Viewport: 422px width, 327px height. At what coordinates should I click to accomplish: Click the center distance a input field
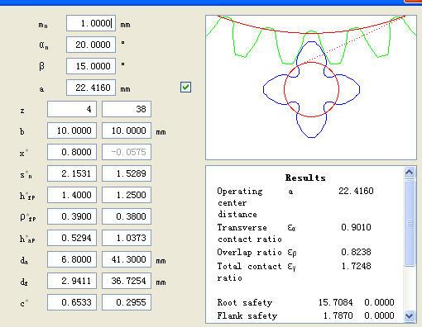pos(91,88)
